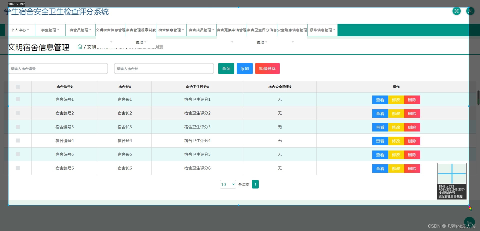Expand the 宿舍信息管理 menu
This screenshot has height=231, width=480.
click(171, 30)
